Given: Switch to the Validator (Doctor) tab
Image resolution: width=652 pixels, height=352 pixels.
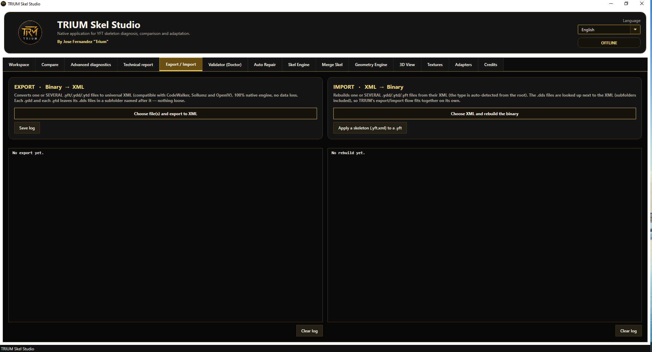Looking at the screenshot, I should coord(225,64).
